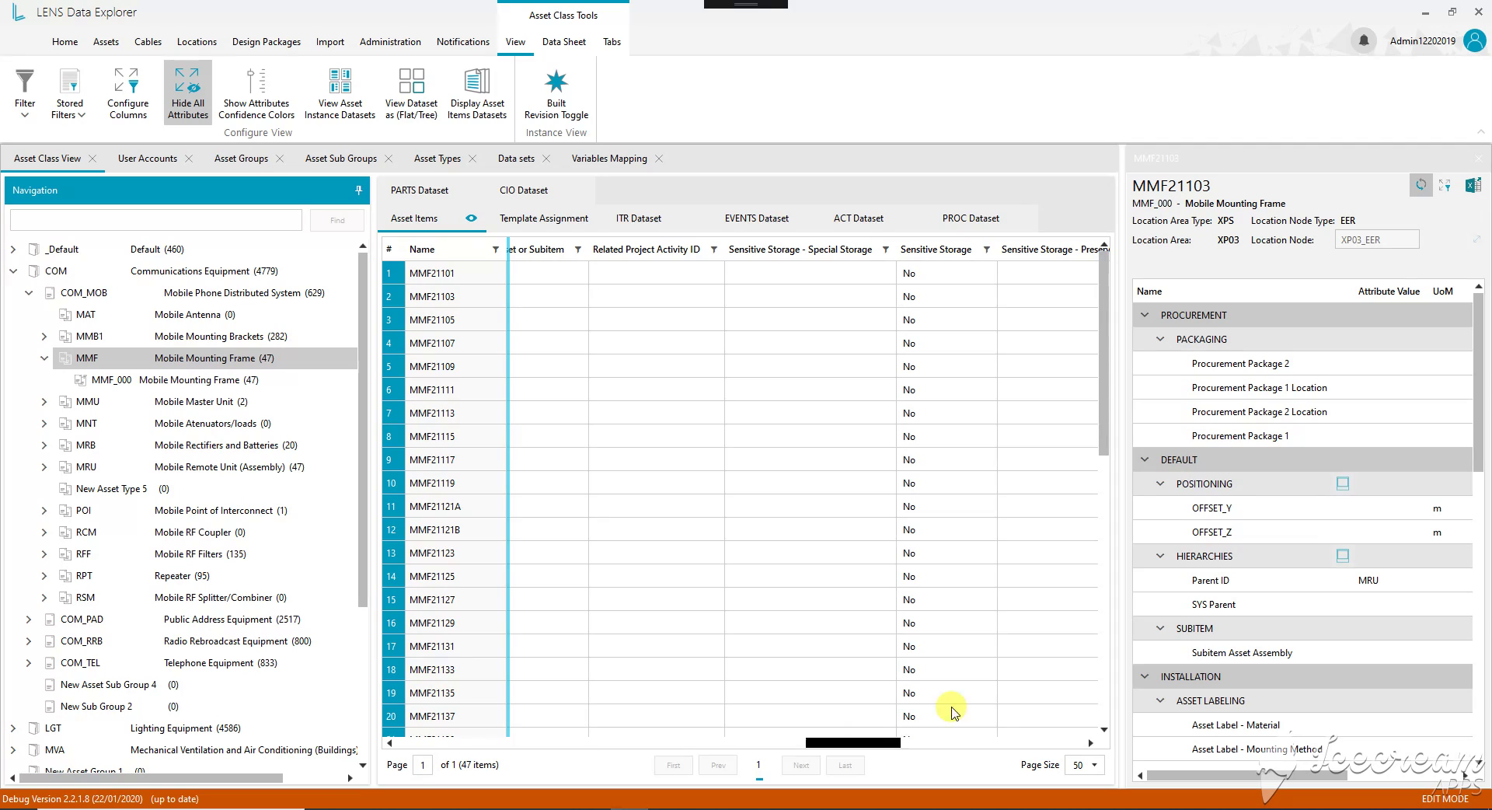Image resolution: width=1492 pixels, height=810 pixels.
Task: Close the User Accounts tab
Action: click(x=189, y=159)
